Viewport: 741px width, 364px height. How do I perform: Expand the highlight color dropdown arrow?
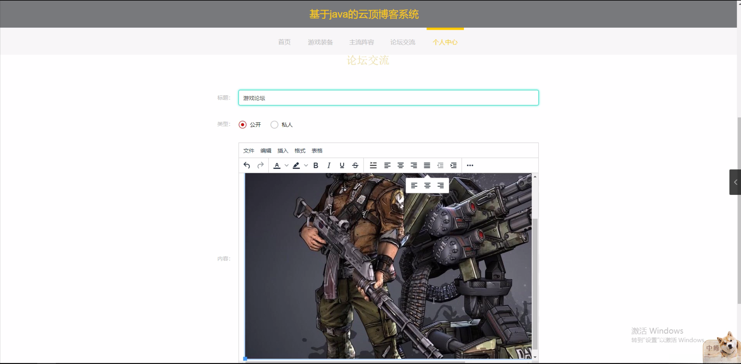(306, 165)
